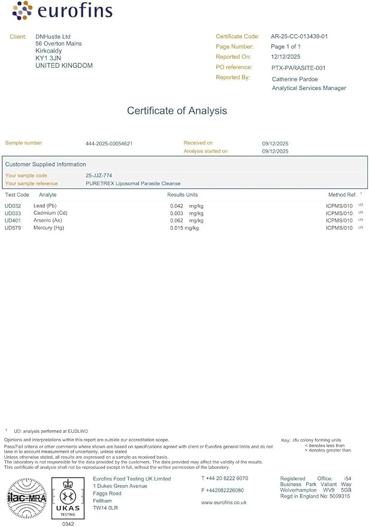Select the client name DNHustle Ltd
Screen dimensions: 369x527
[x=53, y=37]
